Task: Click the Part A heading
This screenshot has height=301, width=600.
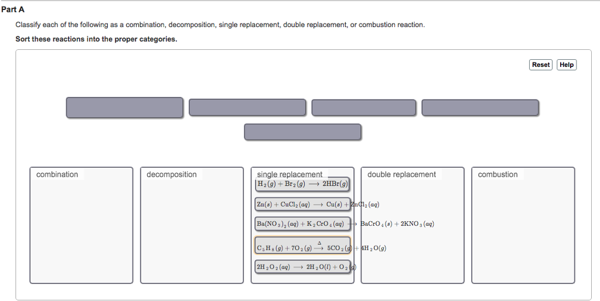Action: (x=13, y=9)
